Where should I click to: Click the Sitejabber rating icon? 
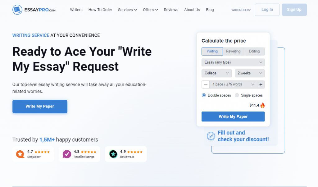(20, 154)
